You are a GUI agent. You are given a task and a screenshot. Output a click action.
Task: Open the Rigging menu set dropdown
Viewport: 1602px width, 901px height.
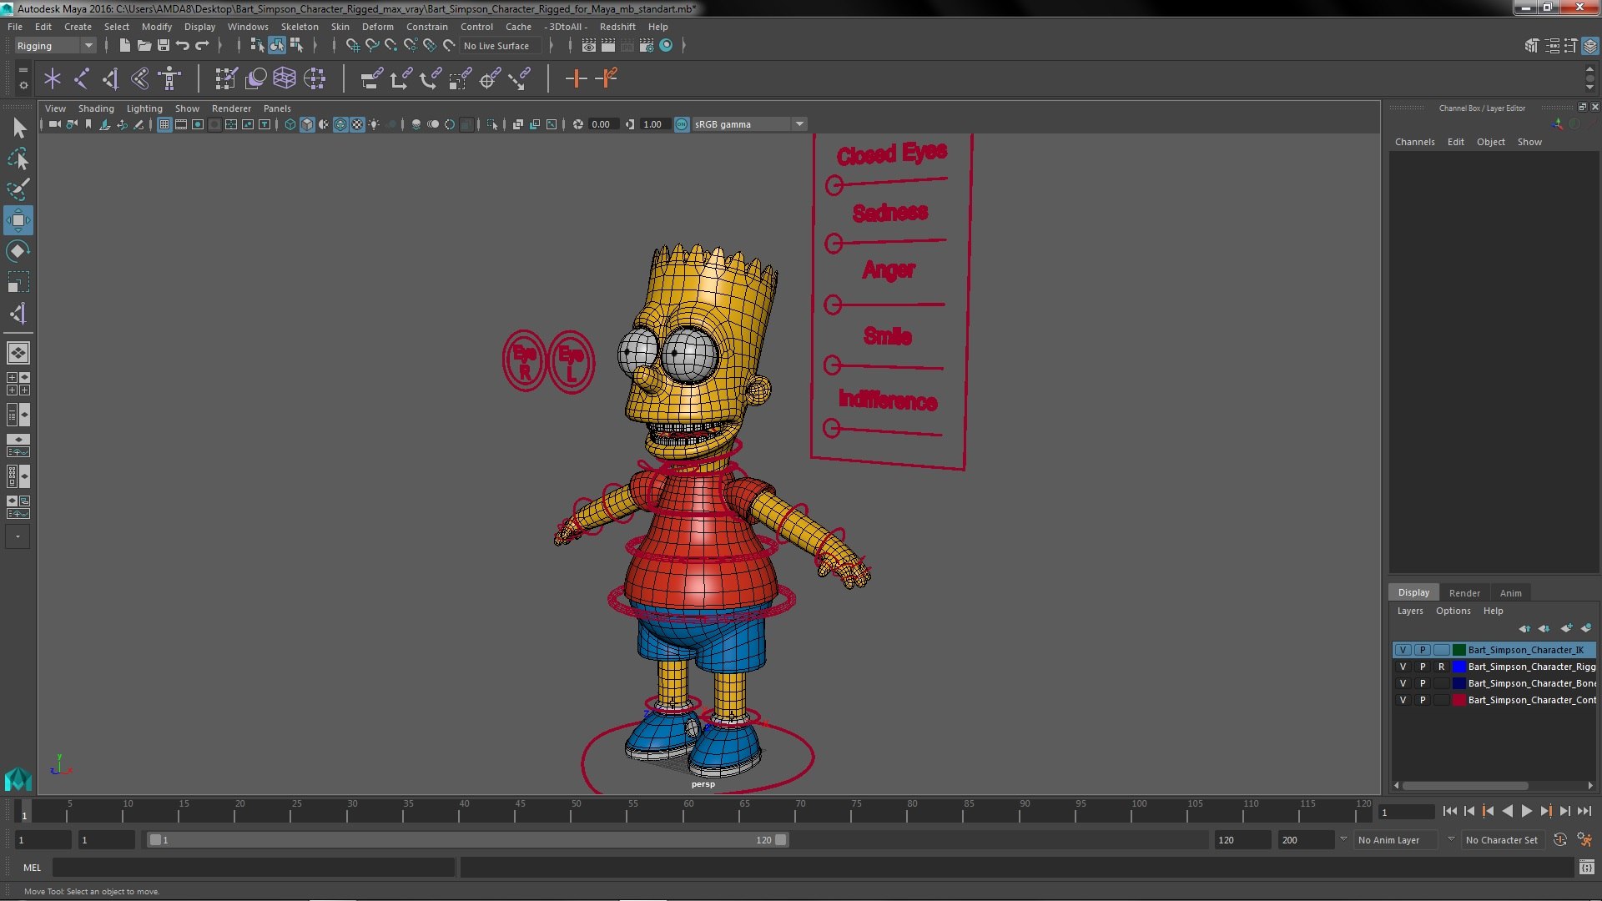[x=55, y=46]
